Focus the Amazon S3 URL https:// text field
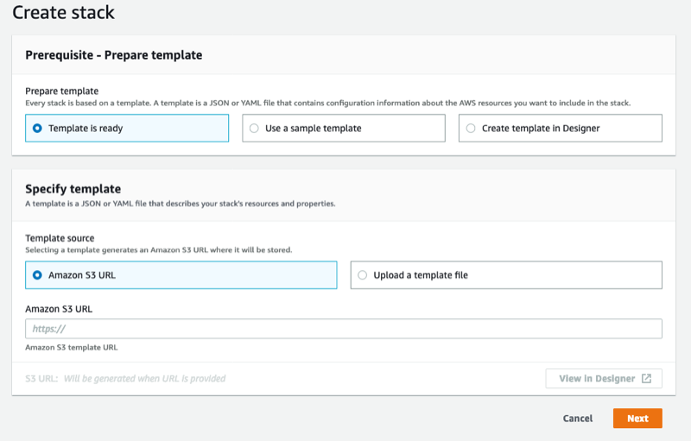691x441 pixels. click(344, 329)
